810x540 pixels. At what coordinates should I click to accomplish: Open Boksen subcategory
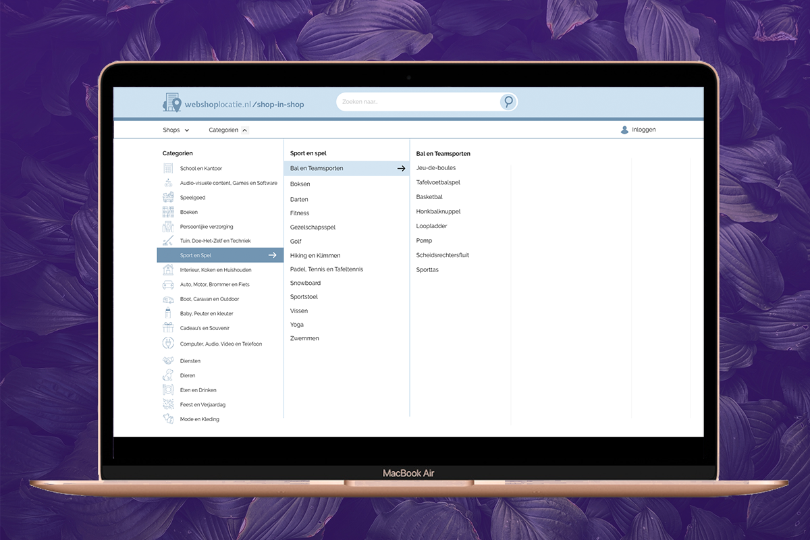click(300, 184)
